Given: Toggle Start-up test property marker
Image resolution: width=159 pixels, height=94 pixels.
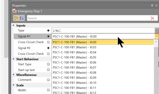Looking at the screenshot, I should point(48,70).
